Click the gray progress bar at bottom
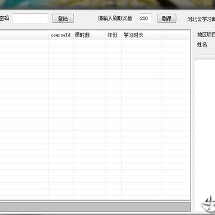 coord(95,207)
